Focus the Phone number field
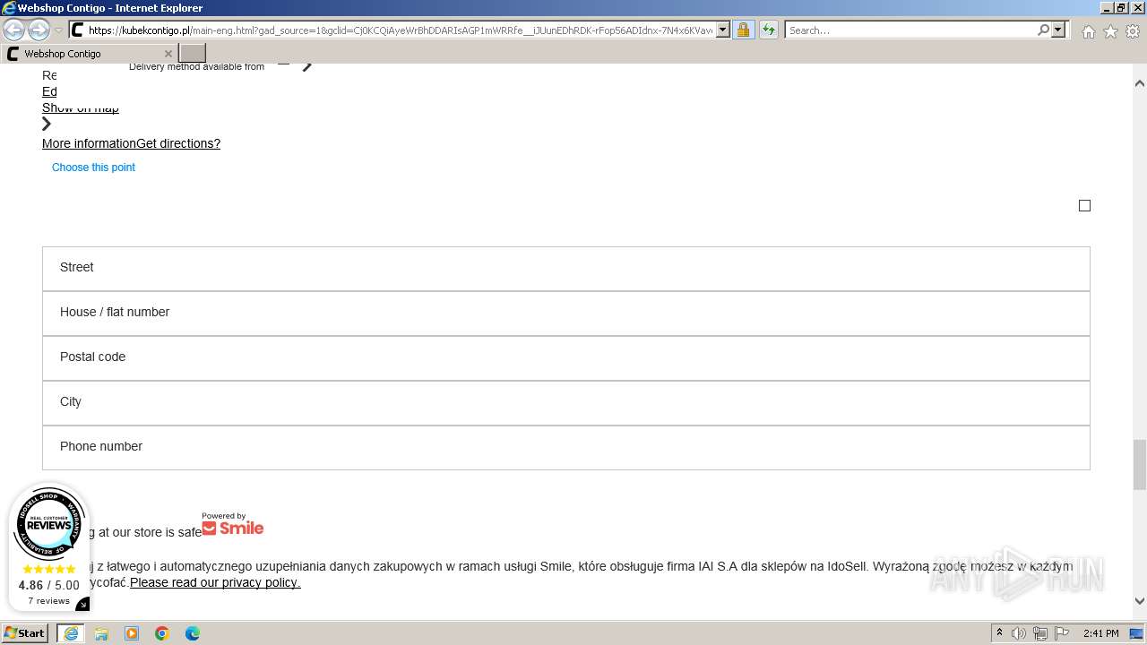This screenshot has width=1147, height=645. coord(566,448)
